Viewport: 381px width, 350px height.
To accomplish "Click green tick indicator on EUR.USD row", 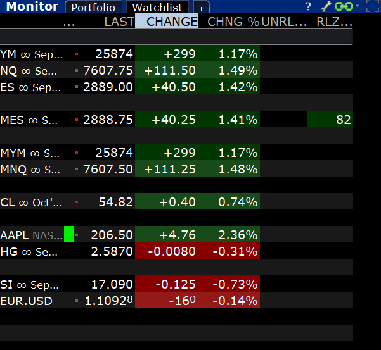I will click(x=77, y=301).
